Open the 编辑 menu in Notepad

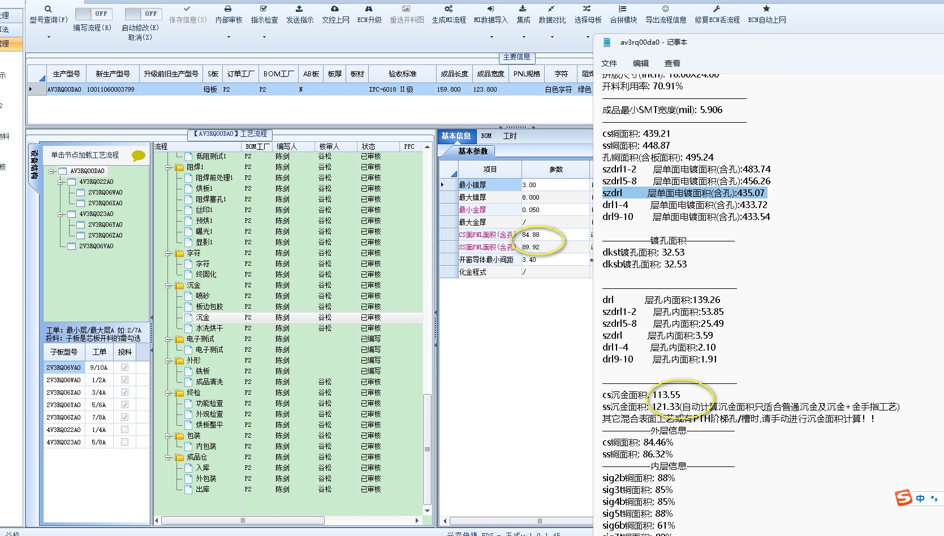(641, 63)
